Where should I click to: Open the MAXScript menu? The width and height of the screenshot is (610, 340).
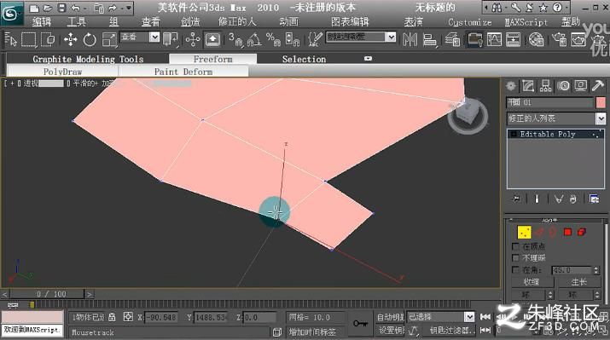coord(526,22)
